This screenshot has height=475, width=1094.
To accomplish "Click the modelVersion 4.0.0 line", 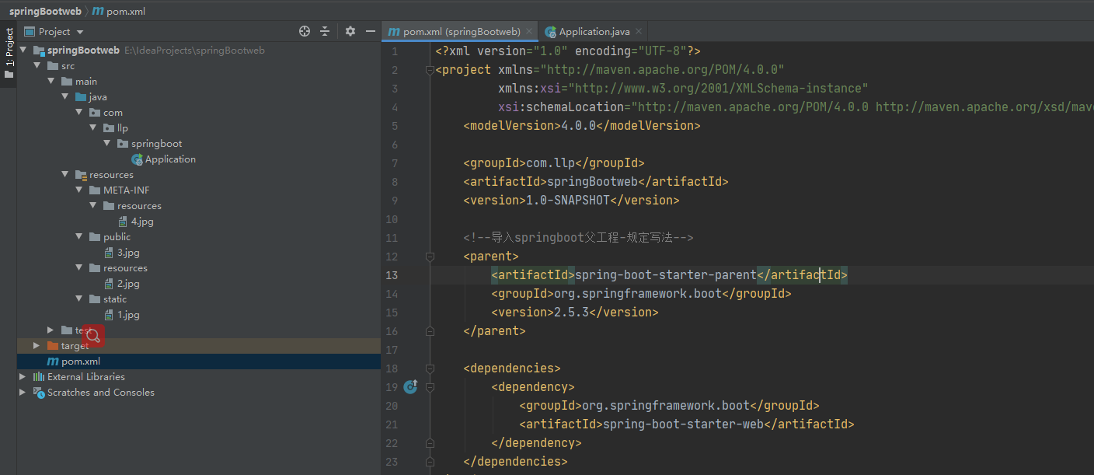I will click(582, 126).
